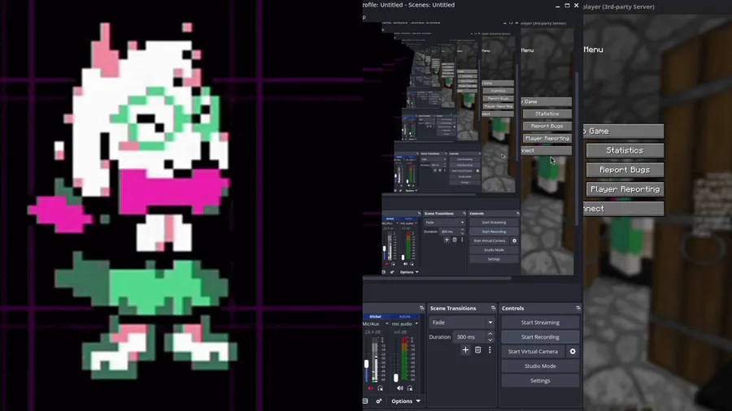
Task: Increase transition duration with up arrow
Action: pyautogui.click(x=490, y=334)
